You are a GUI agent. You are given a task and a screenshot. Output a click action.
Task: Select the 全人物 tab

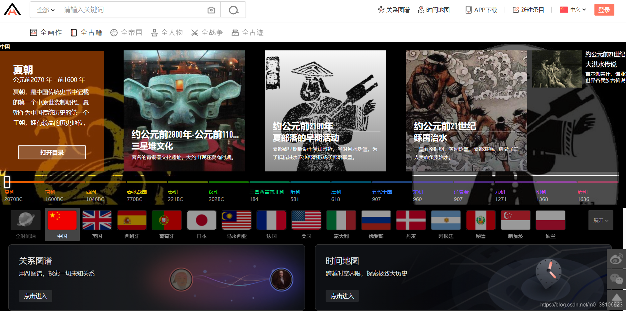167,32
